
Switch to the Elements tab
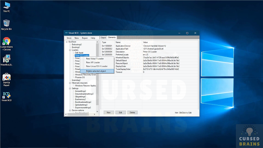pyautogui.click(x=112, y=37)
